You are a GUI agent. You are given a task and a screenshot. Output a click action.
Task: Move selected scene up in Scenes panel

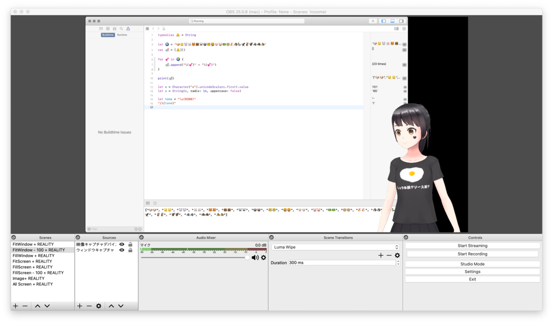(37, 306)
